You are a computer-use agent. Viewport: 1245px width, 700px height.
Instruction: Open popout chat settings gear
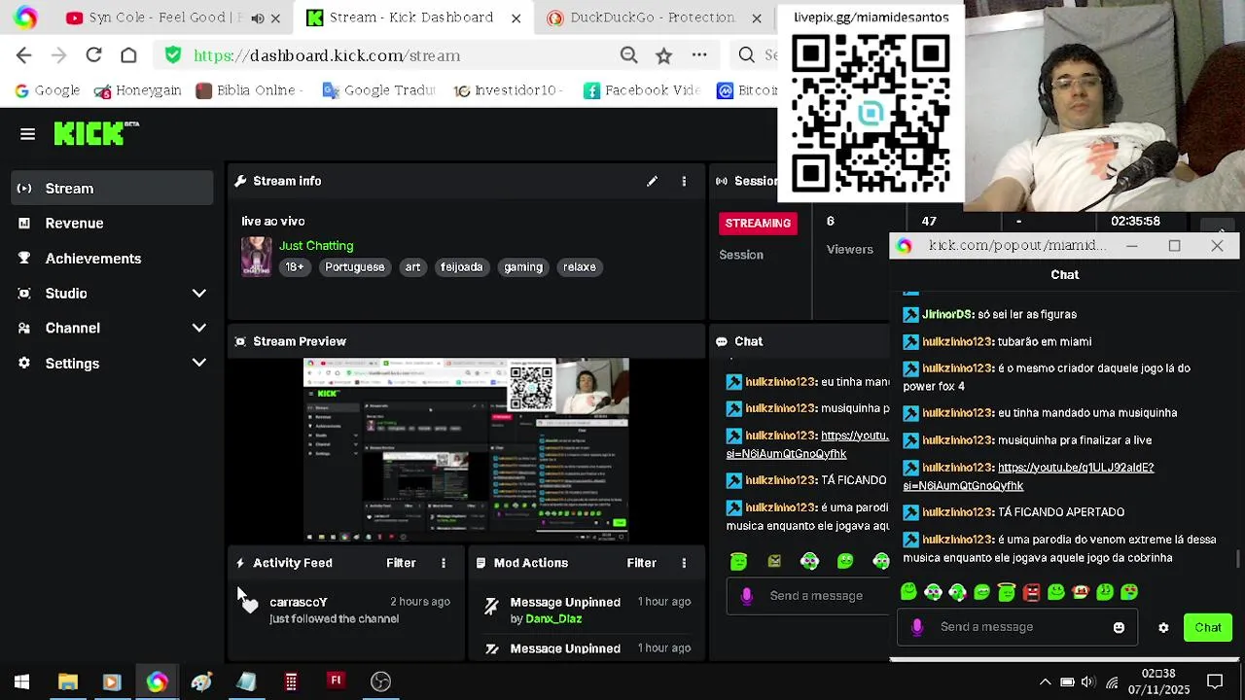pyautogui.click(x=1163, y=628)
